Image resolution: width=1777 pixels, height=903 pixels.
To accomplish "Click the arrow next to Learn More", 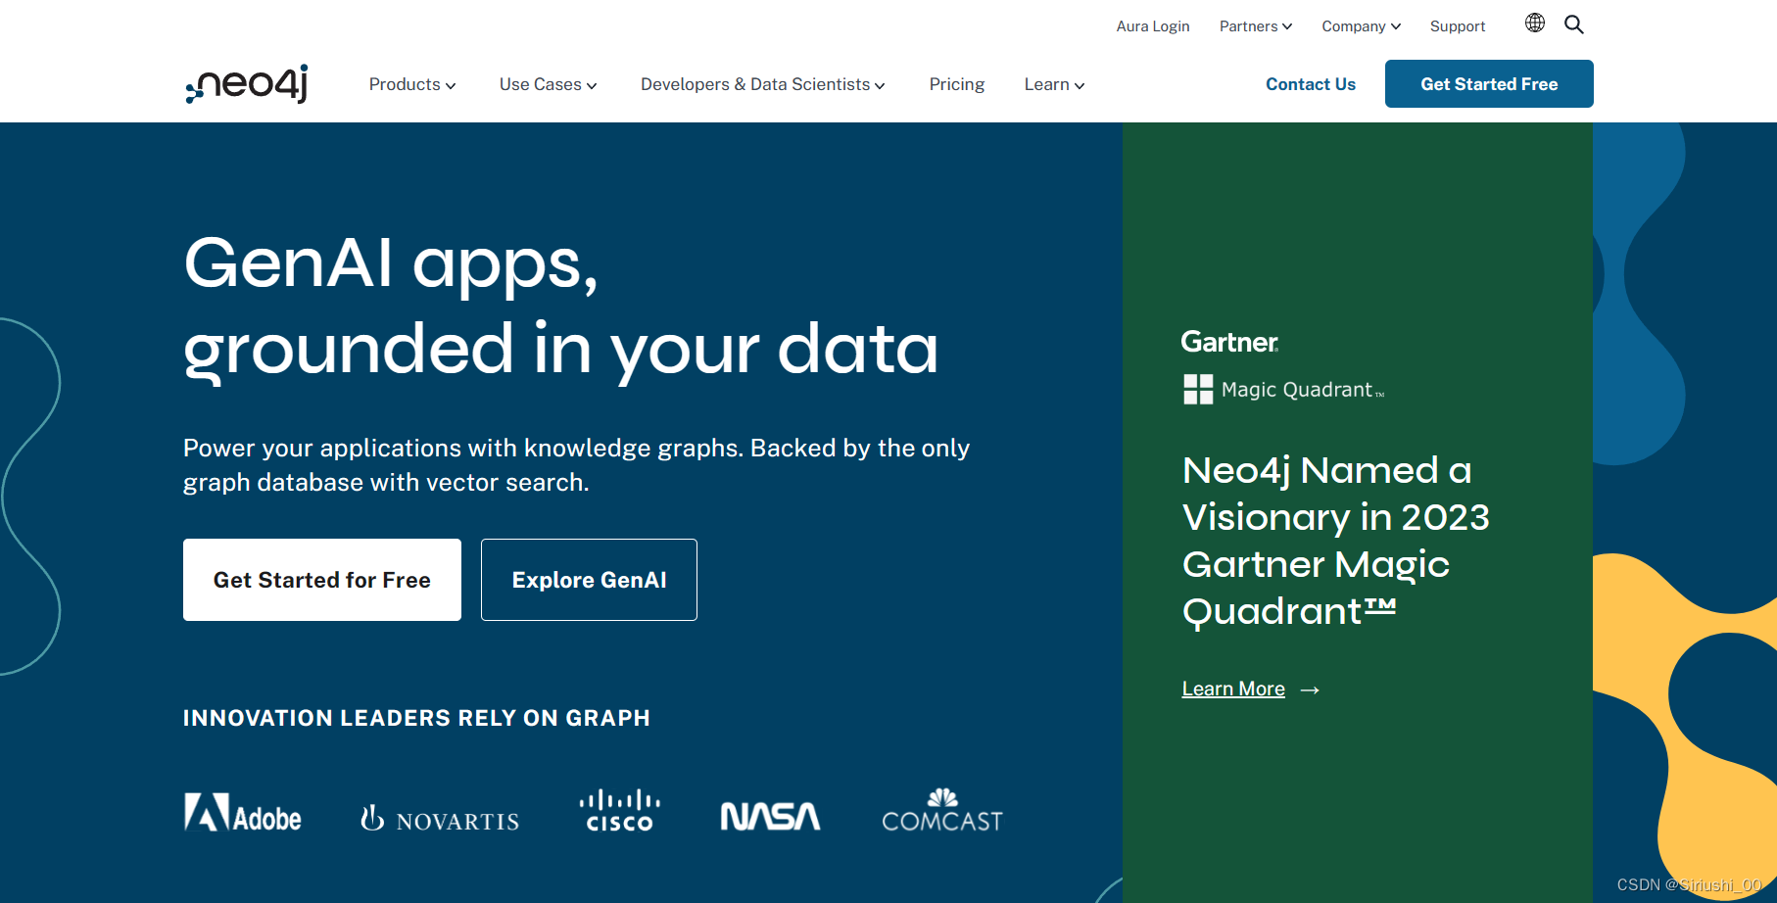I will click(1310, 690).
